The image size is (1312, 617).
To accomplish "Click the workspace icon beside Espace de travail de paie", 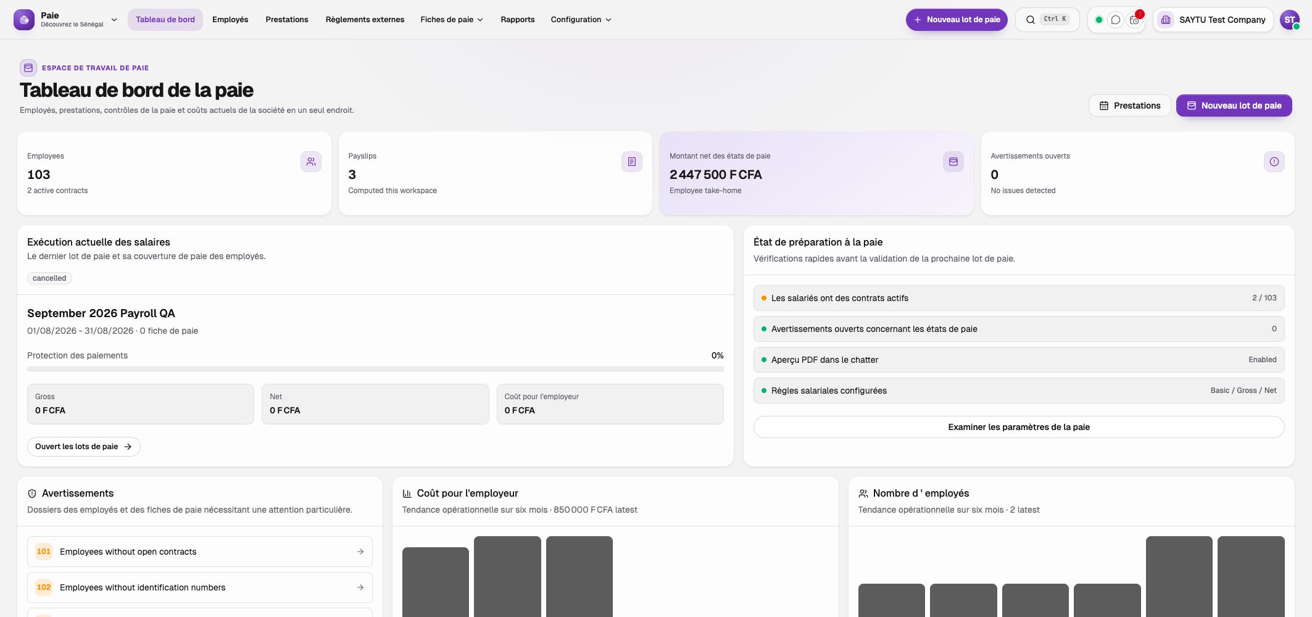I will pos(28,68).
